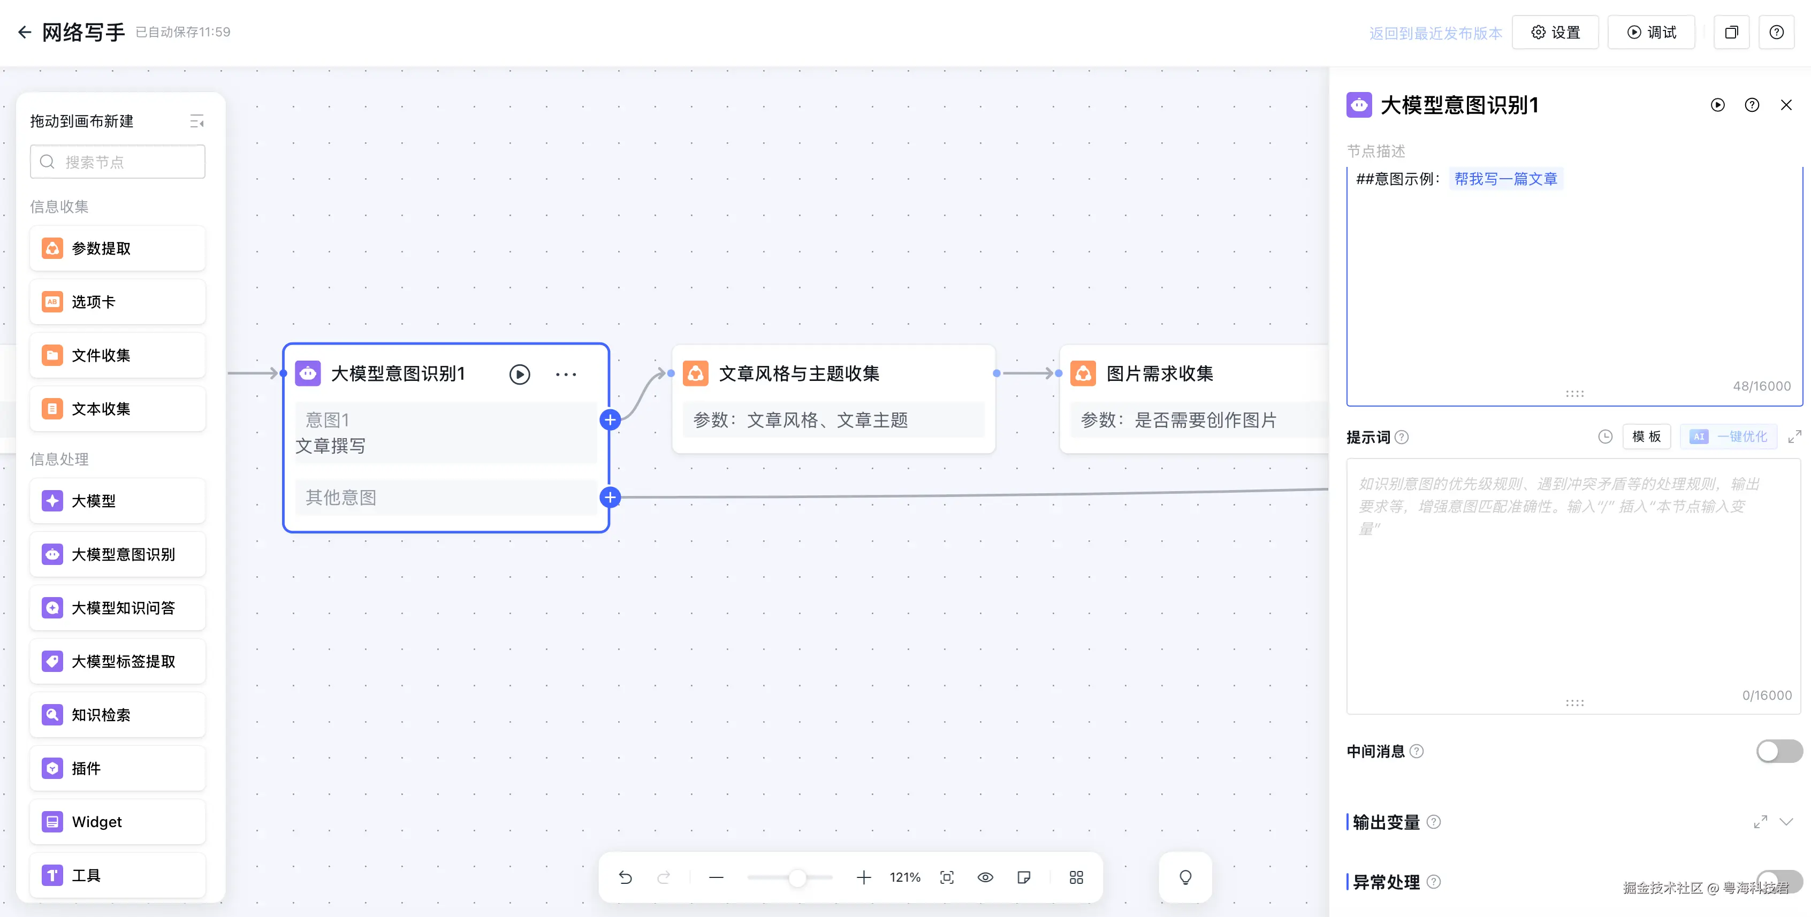Image resolution: width=1811 pixels, height=917 pixels.
Task: Click the add note icon in bottom toolbar
Action: tap(1024, 877)
